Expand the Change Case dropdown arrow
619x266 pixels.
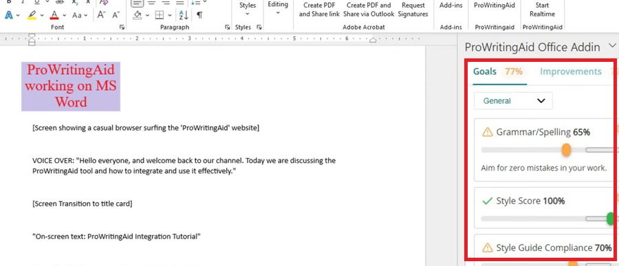click(x=86, y=16)
